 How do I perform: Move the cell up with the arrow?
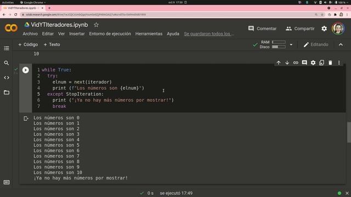279,63
